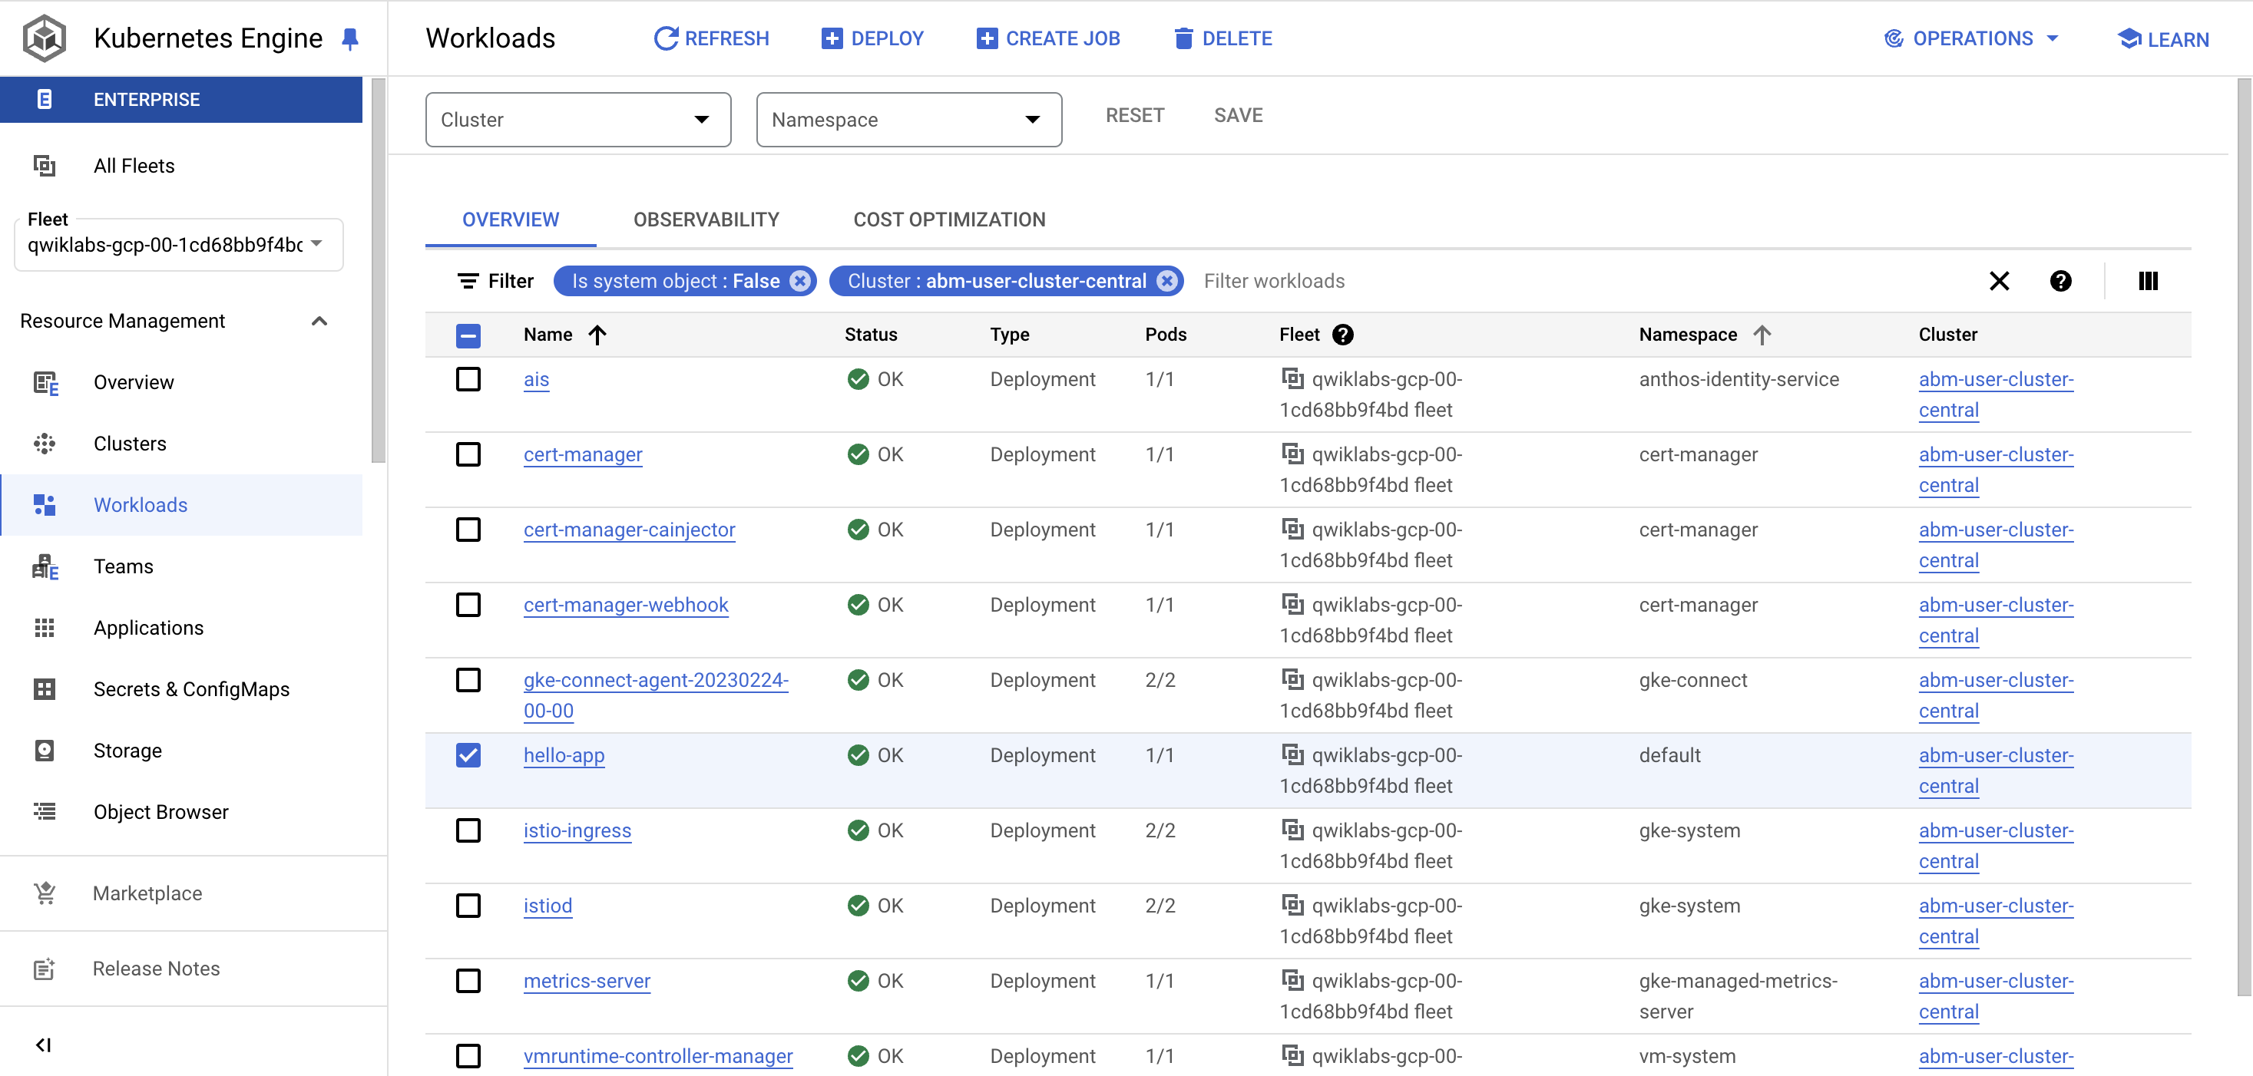The width and height of the screenshot is (2253, 1076).
Task: Check the cert-manager workload checkbox
Action: click(468, 454)
